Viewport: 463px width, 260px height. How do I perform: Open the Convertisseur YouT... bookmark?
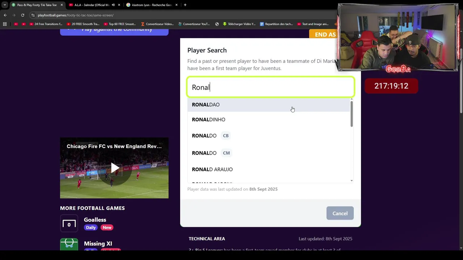[194, 24]
